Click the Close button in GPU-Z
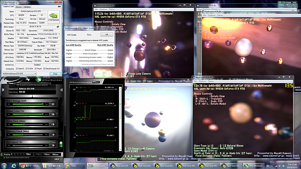The height and width of the screenshot is (169, 301). point(55,74)
